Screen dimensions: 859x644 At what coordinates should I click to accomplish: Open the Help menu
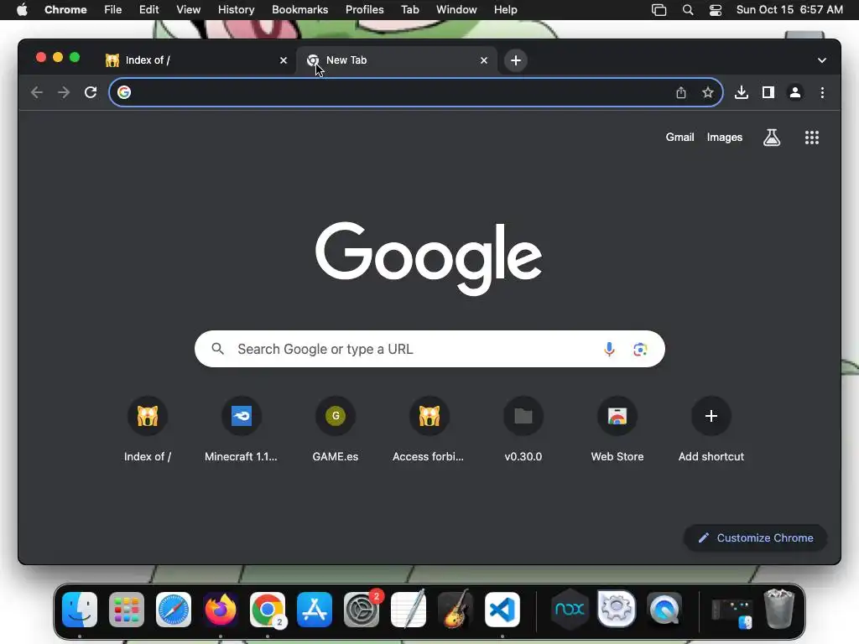505,10
